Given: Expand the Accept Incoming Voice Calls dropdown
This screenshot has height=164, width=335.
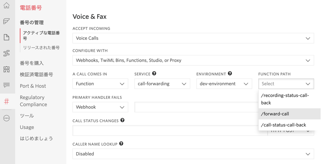Looking at the screenshot, I should click(x=193, y=38).
